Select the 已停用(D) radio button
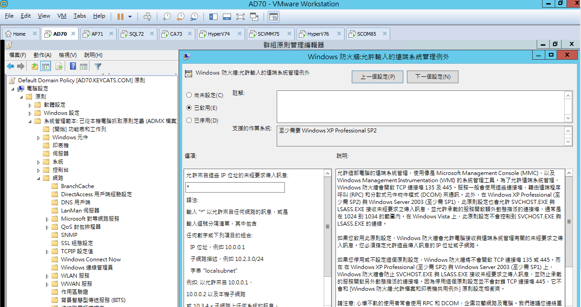 189,120
